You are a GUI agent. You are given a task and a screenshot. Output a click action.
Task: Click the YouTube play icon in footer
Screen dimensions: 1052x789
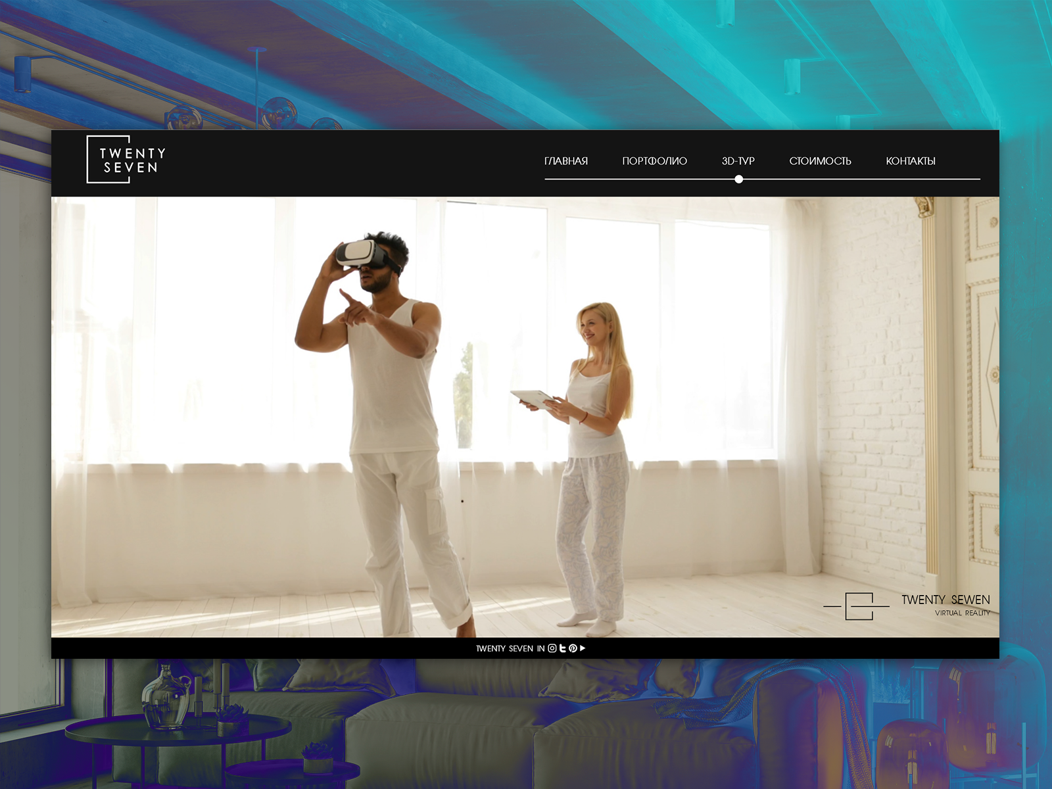pos(583,648)
